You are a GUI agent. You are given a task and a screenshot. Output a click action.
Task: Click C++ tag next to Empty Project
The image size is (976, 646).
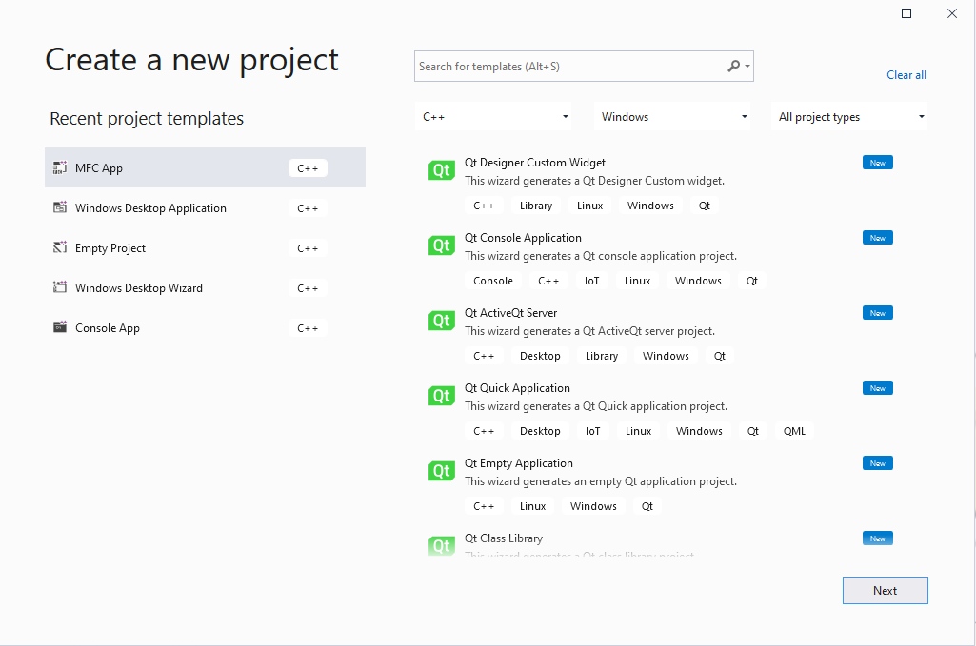click(308, 248)
